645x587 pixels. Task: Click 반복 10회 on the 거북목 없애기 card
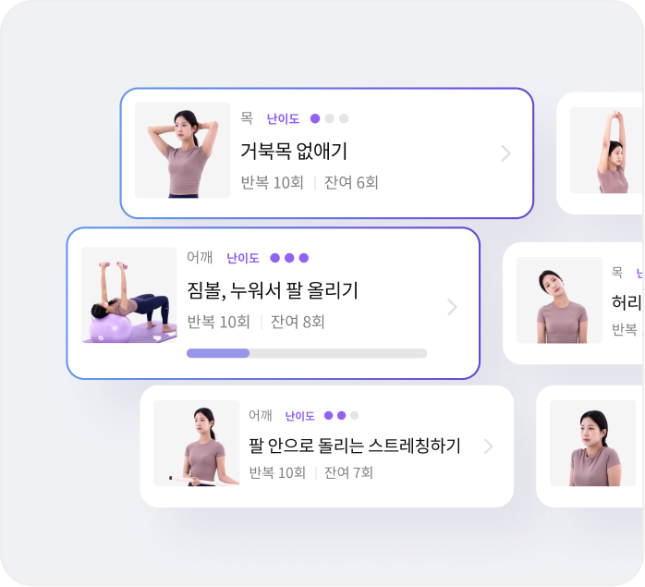coord(272,182)
